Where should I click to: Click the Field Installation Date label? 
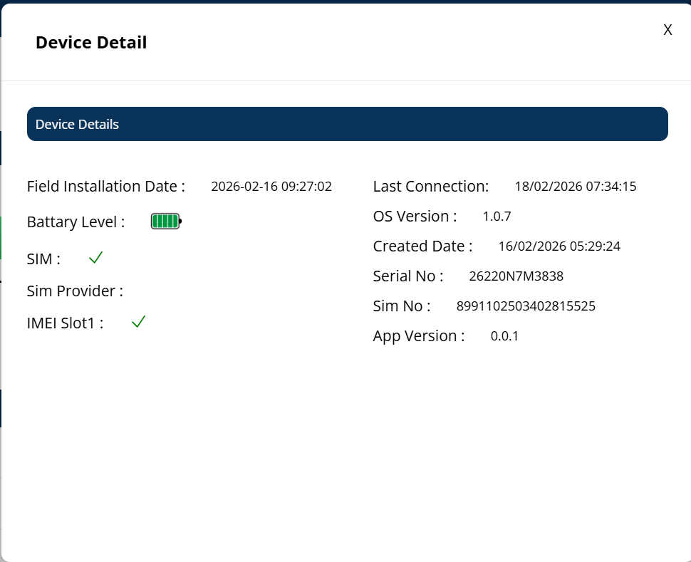coord(105,187)
